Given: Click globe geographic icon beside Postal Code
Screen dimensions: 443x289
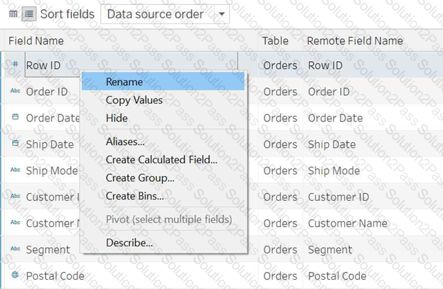Looking at the screenshot, I should (15, 276).
